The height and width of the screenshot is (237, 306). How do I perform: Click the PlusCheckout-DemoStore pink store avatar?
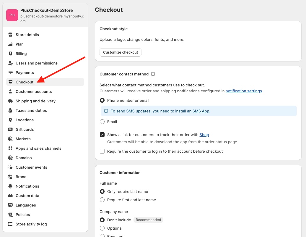pos(12,15)
